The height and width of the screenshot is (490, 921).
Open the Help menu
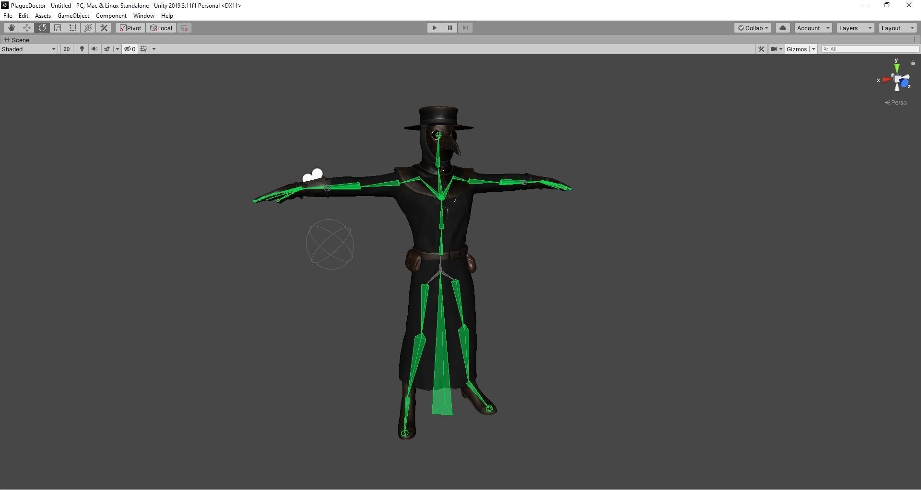point(167,16)
